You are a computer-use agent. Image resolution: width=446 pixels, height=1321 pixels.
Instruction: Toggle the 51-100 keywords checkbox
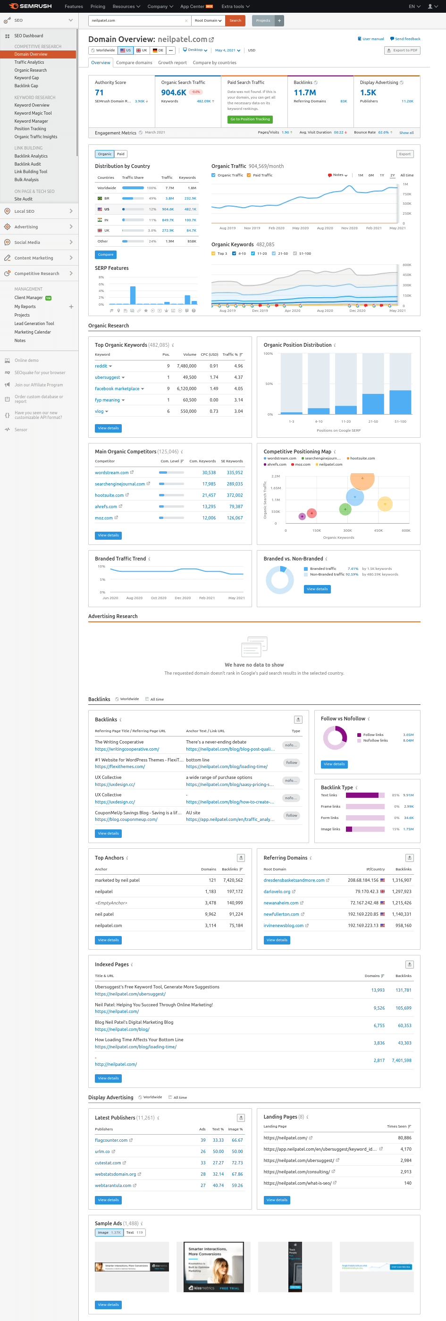coord(295,253)
